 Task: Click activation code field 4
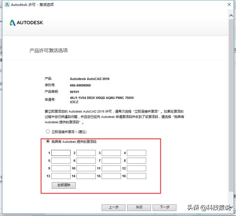(136, 153)
